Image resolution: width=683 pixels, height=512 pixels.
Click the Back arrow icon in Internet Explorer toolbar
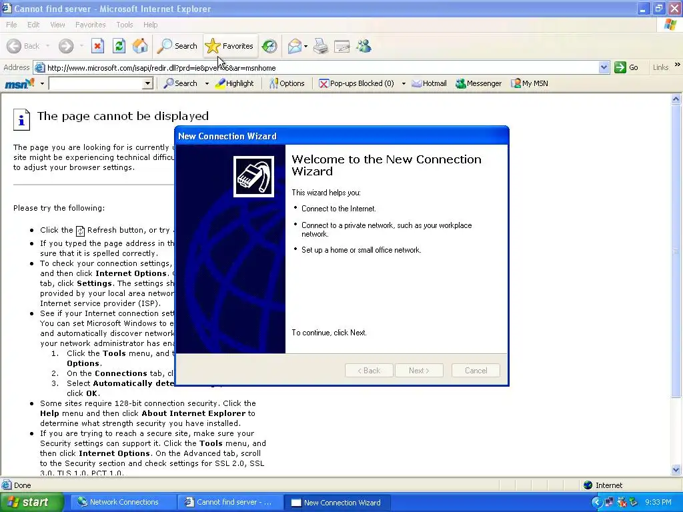(14, 46)
